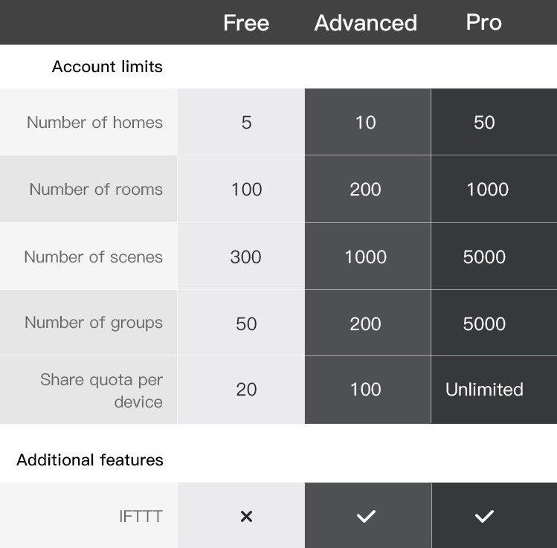Screen dimensions: 557x548
Task: Click the IFTTT checkmark in the Pro column
Action: pyautogui.click(x=484, y=516)
